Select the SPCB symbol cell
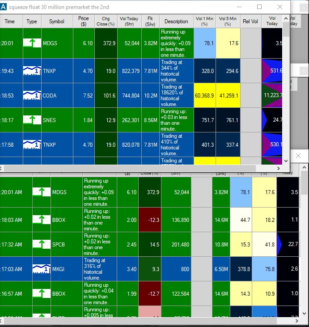 (x=59, y=244)
